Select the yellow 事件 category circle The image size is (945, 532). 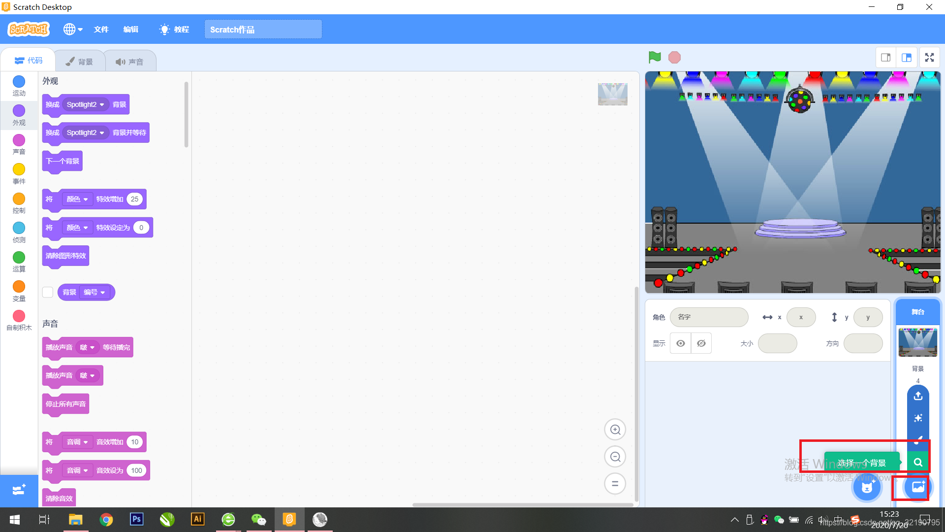tap(19, 169)
